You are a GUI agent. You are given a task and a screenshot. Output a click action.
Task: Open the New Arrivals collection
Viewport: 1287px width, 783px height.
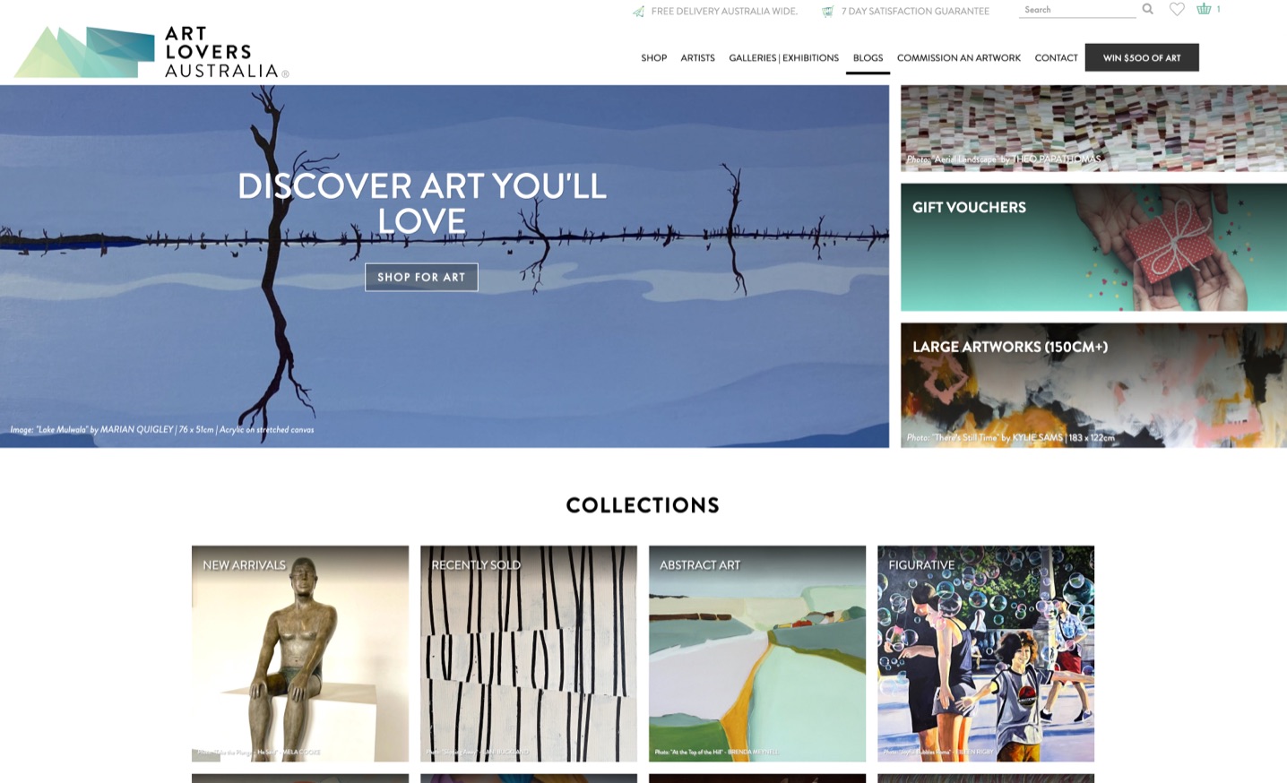[x=300, y=654]
